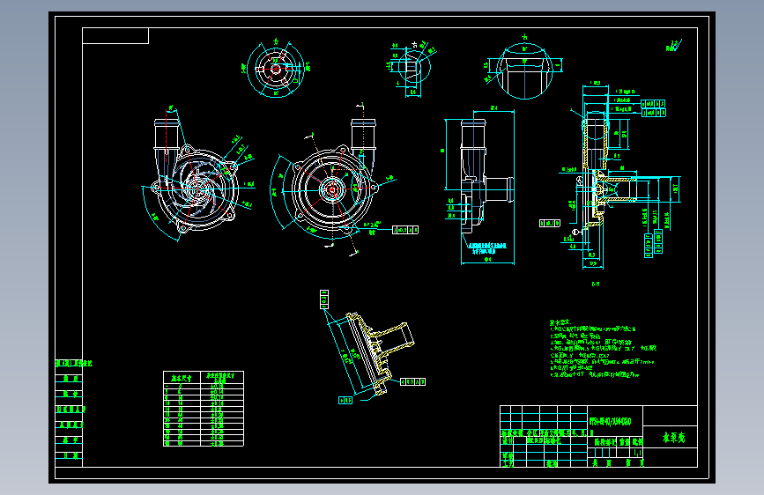The height and width of the screenshot is (495, 764).
Task: Click the impeller-side front view of the pump housing
Action: coord(195,178)
